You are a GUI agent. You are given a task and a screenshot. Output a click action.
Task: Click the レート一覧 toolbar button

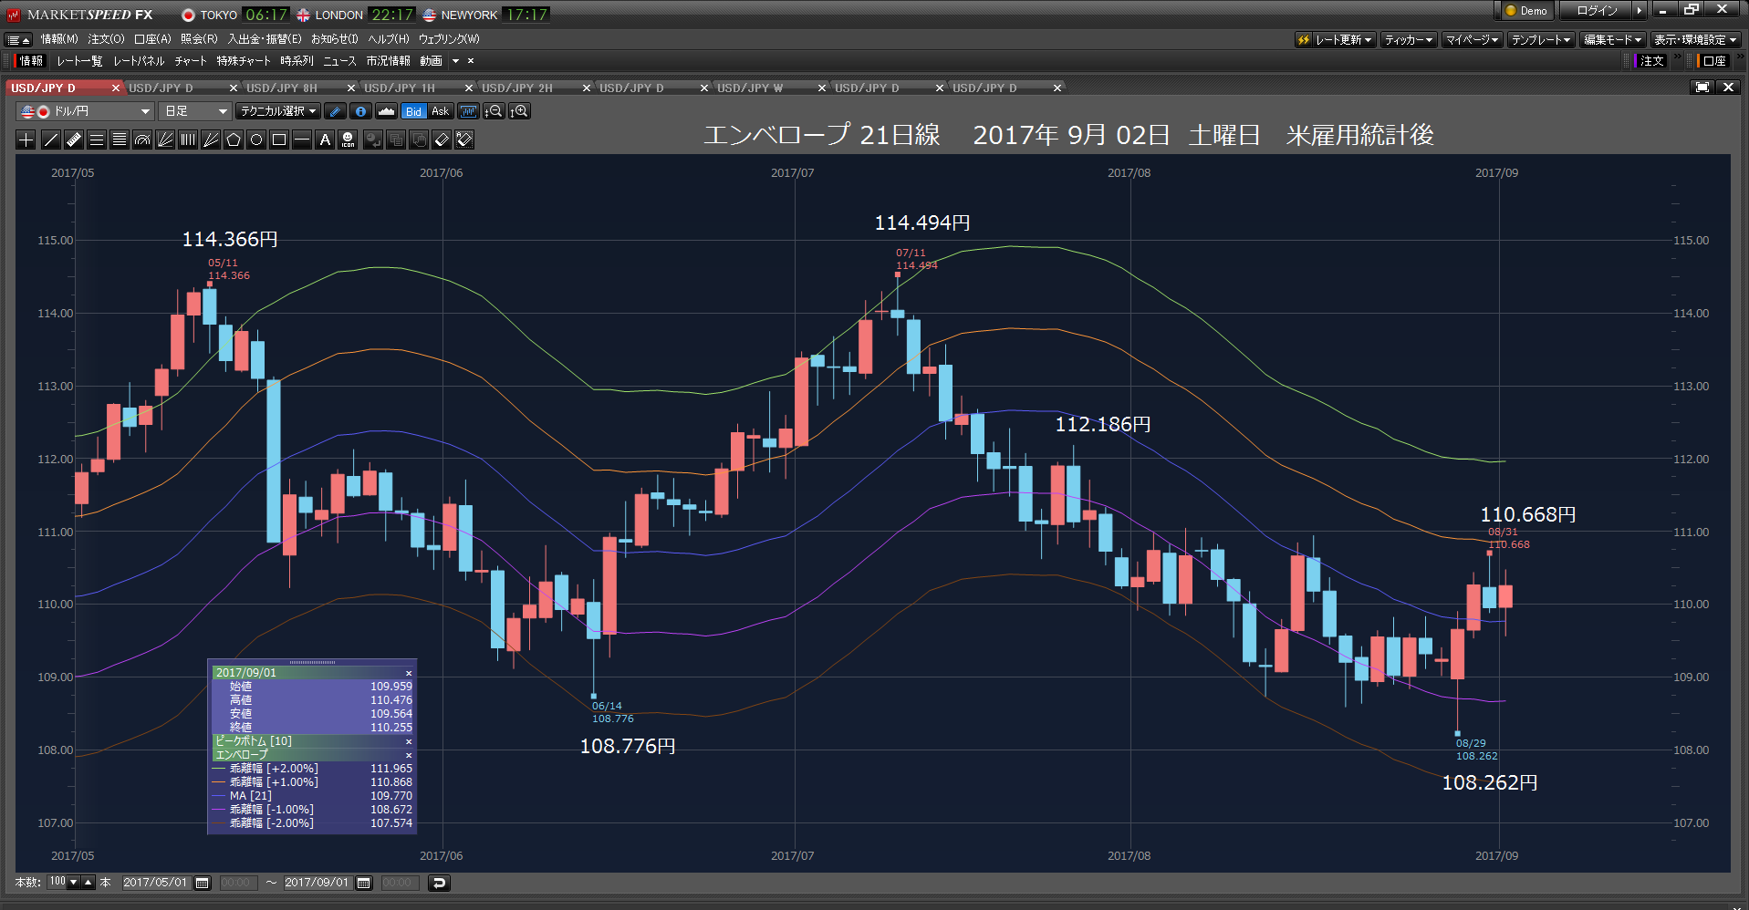[79, 61]
